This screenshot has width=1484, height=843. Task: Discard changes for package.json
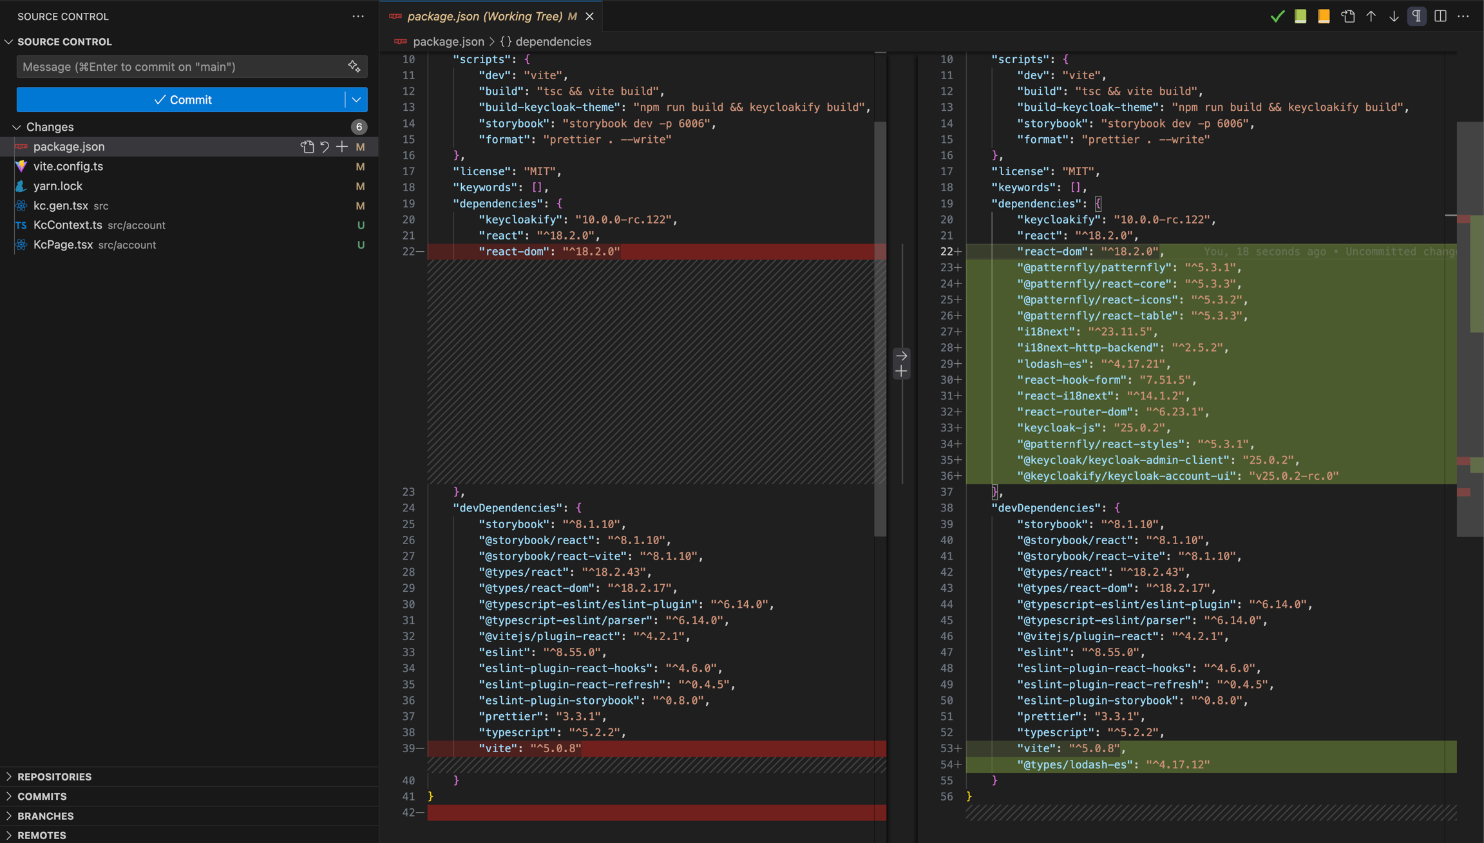pyautogui.click(x=325, y=147)
